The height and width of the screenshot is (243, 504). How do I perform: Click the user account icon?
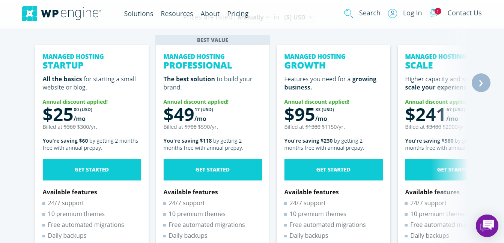tap(393, 13)
